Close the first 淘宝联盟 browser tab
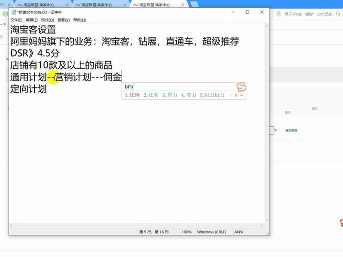This screenshot has width=343, height=257. [67, 5]
